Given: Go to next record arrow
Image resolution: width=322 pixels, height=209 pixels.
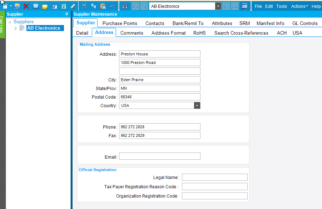Looking at the screenshot, I should pos(226,6).
